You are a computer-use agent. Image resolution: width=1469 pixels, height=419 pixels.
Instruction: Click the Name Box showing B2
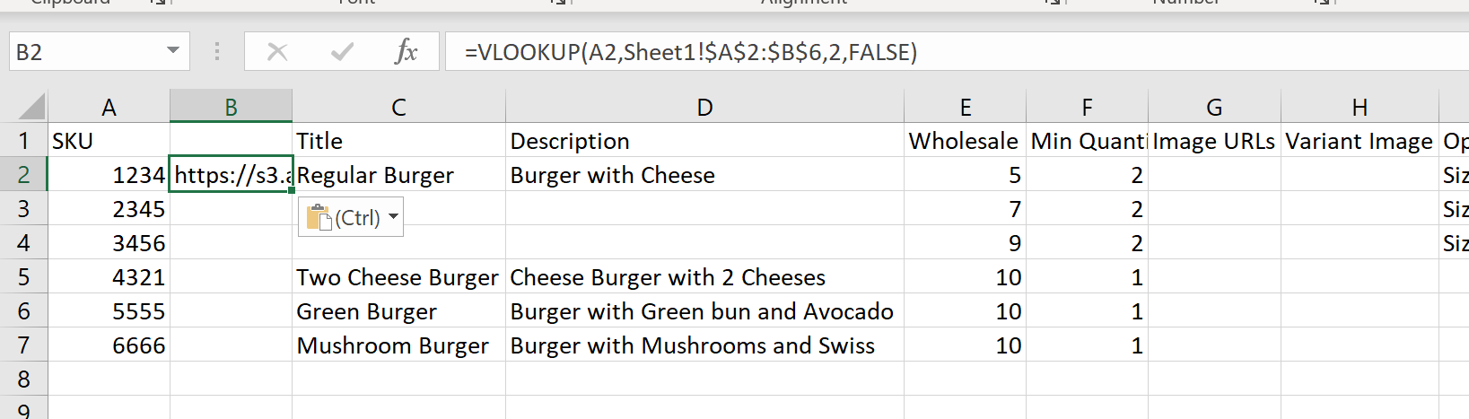click(85, 52)
